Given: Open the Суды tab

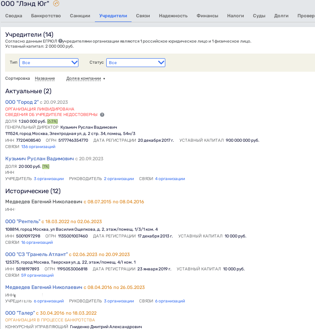Looking at the screenshot, I should [x=259, y=16].
